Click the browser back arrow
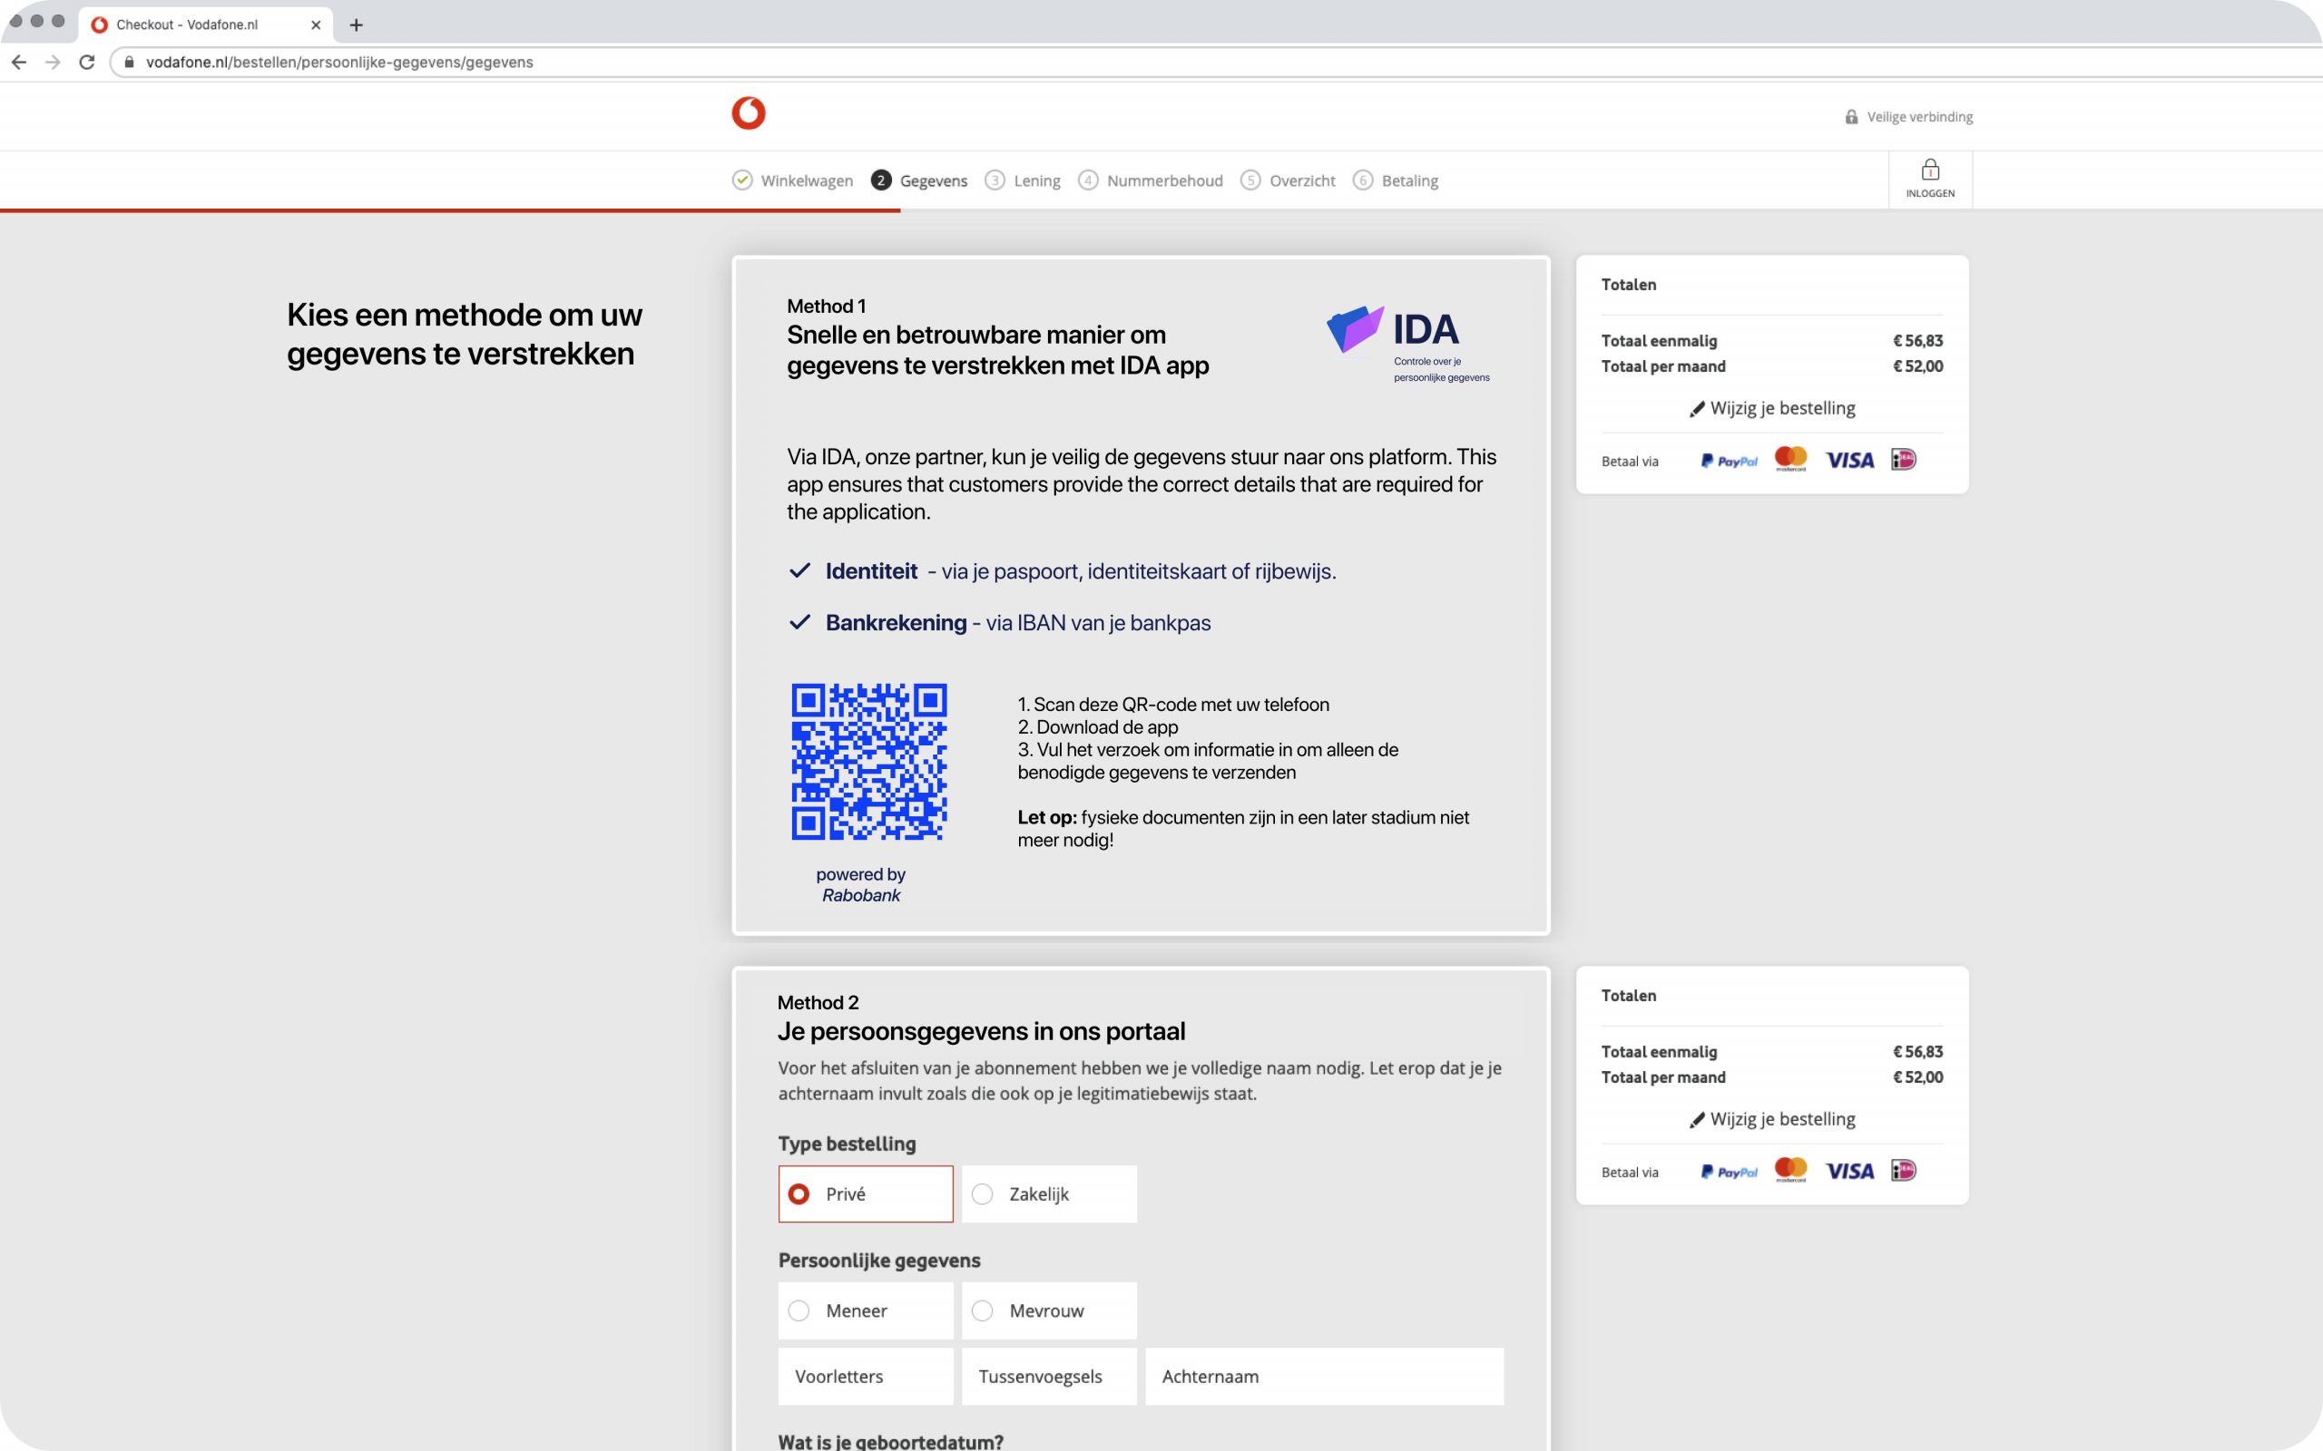This screenshot has width=2323, height=1451. coord(19,63)
